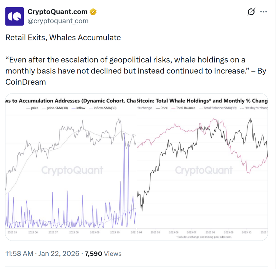The width and height of the screenshot is (276, 269).
Task: Toggle the lowercase 'price' legend in the accumulation chart
Action: [x=33, y=108]
